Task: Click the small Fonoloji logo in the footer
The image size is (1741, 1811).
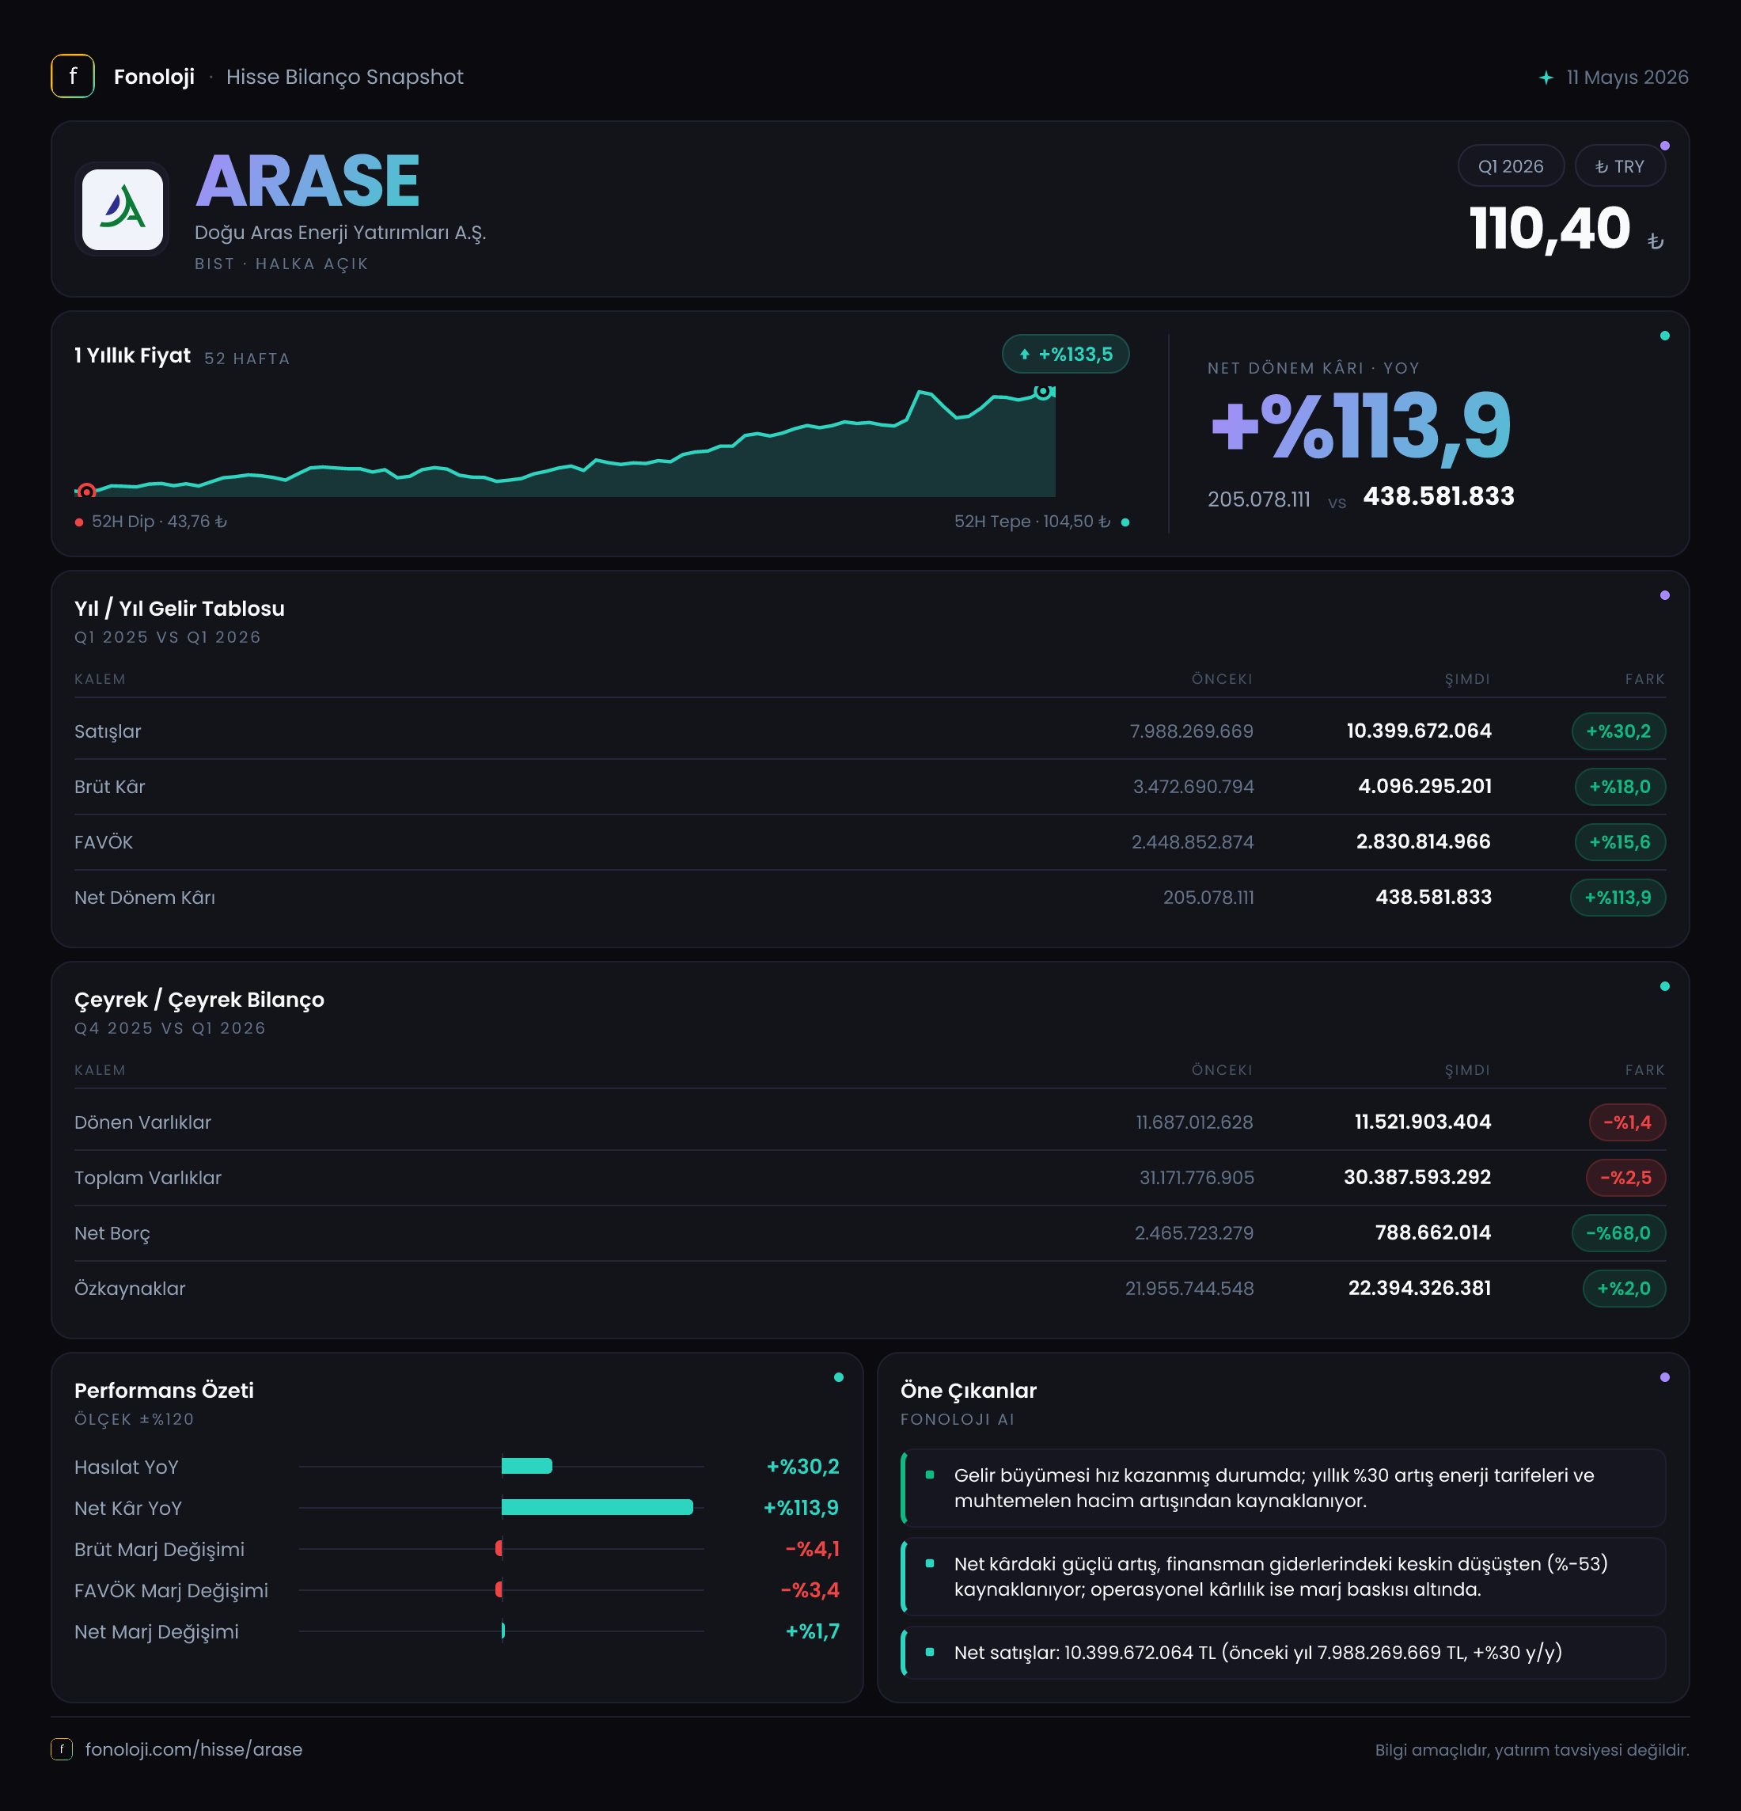Action: (x=61, y=1749)
